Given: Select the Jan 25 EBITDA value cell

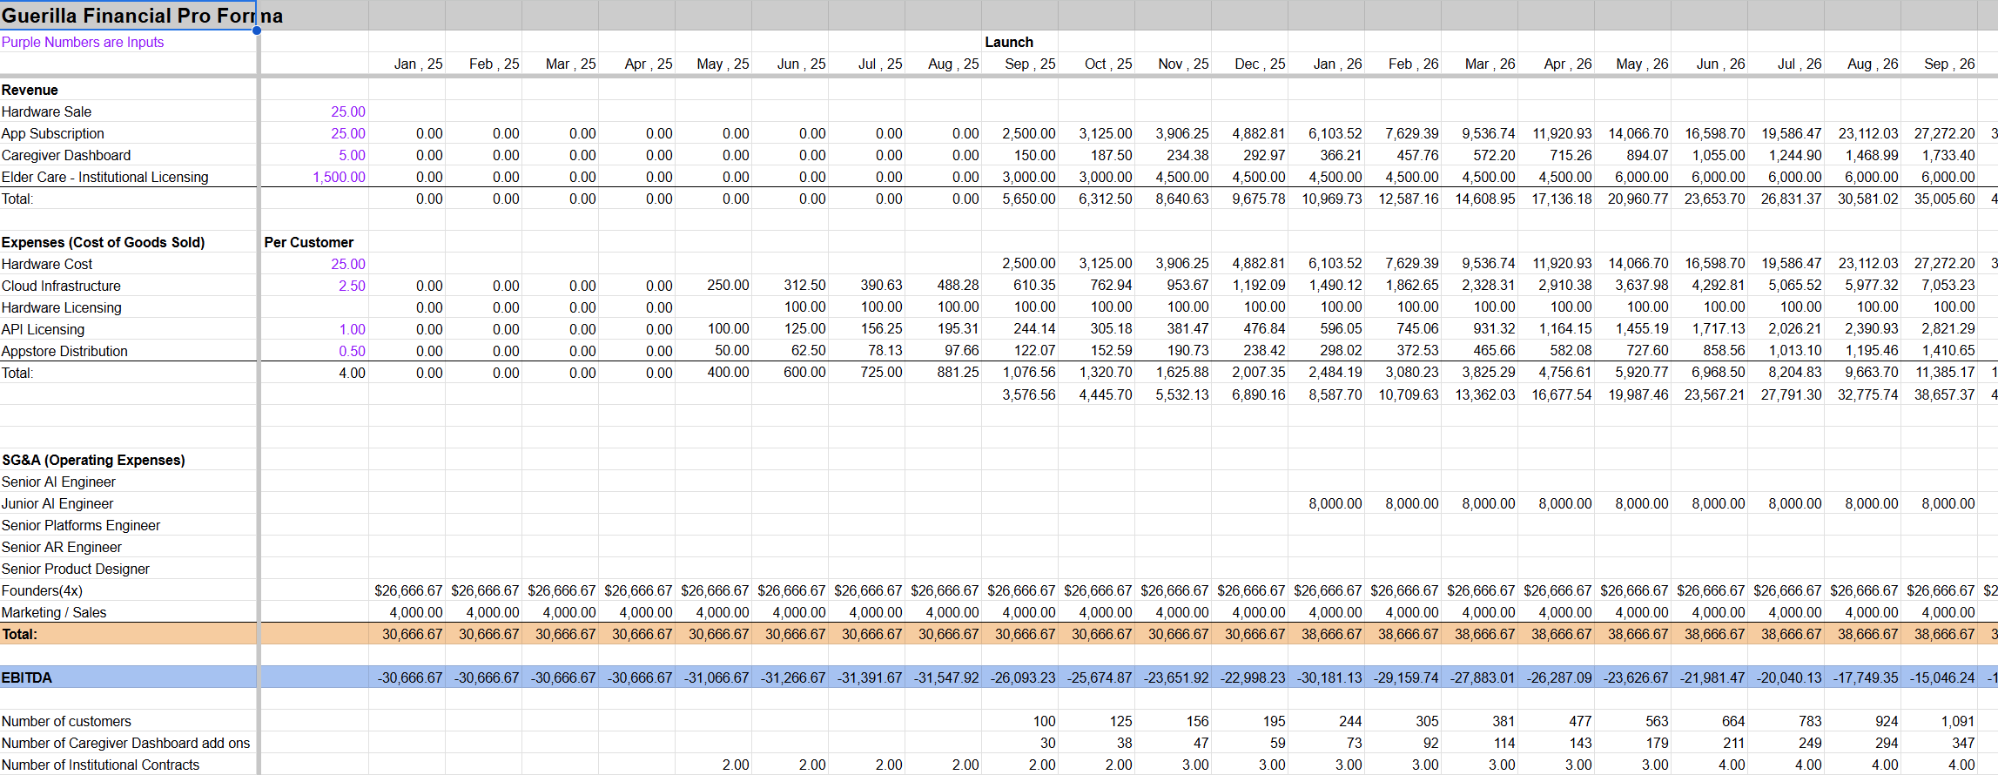Looking at the screenshot, I should pos(409,677).
